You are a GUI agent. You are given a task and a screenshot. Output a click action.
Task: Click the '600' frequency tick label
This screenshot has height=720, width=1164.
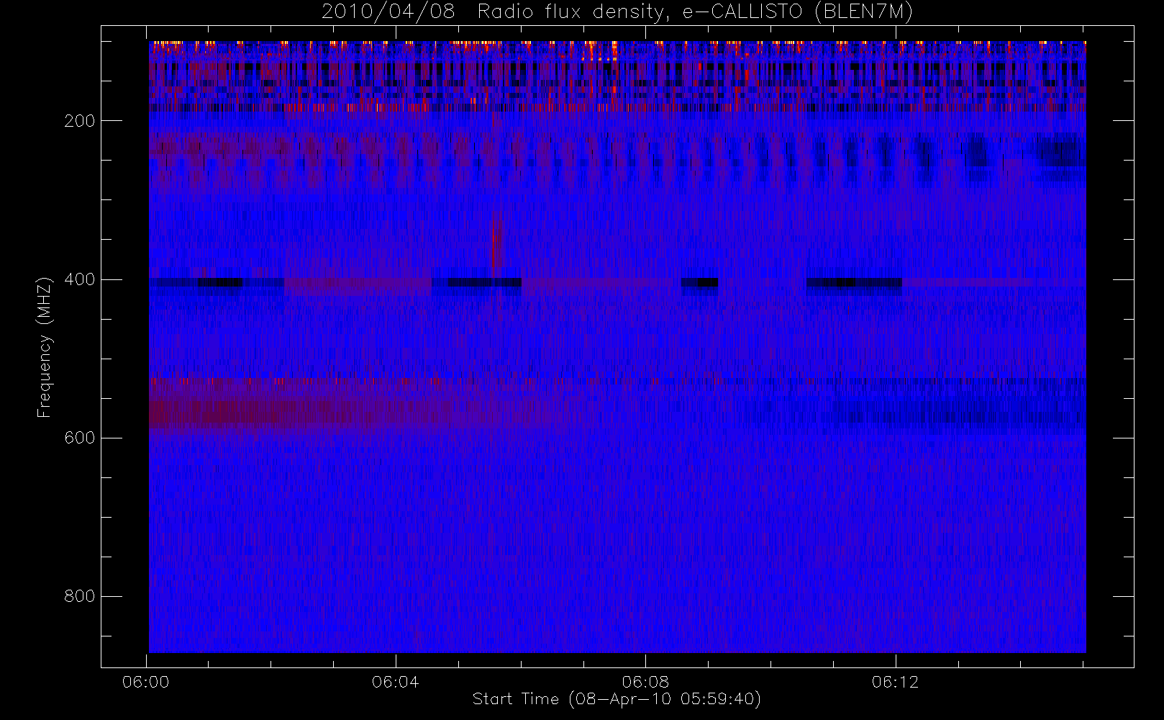coord(80,438)
